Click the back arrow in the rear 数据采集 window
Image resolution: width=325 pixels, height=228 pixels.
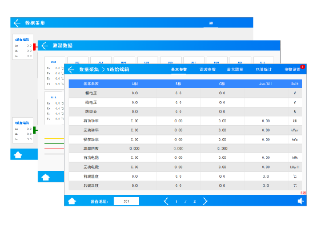pyautogui.click(x=17, y=23)
